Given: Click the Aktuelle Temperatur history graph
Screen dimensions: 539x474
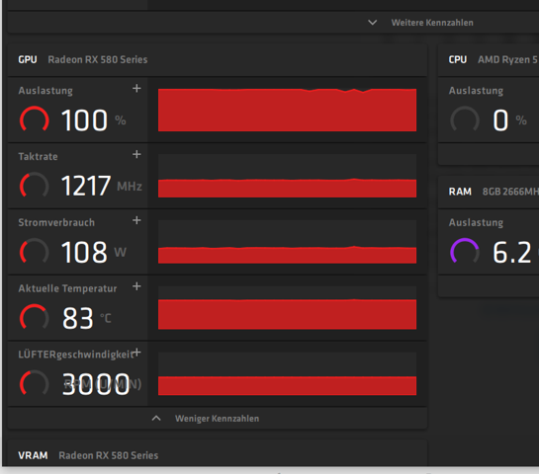Looking at the screenshot, I should (287, 307).
